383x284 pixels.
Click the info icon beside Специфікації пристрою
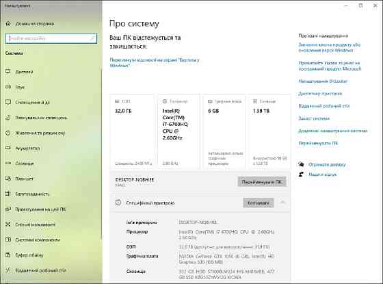(x=118, y=203)
